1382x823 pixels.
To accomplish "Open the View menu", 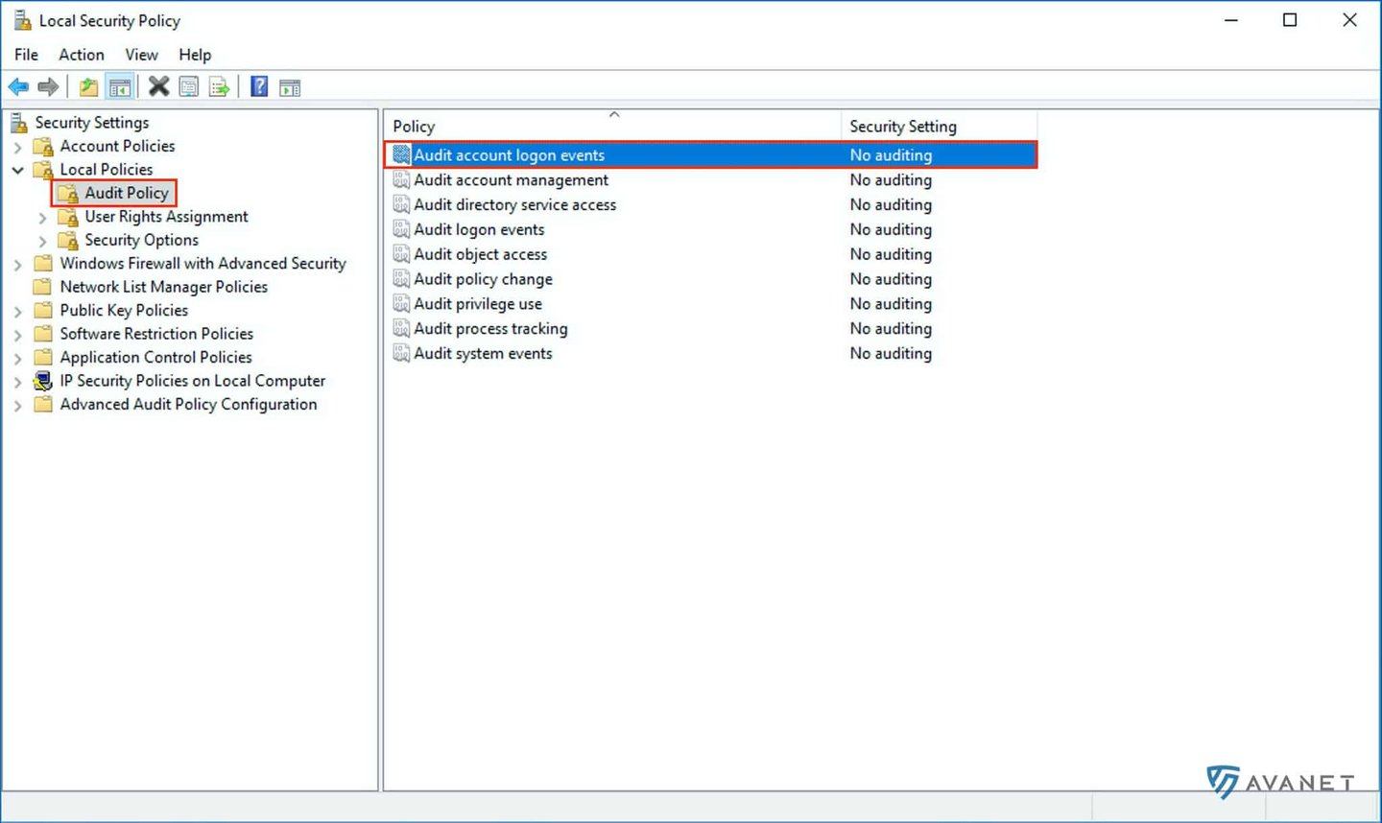I will tap(141, 55).
